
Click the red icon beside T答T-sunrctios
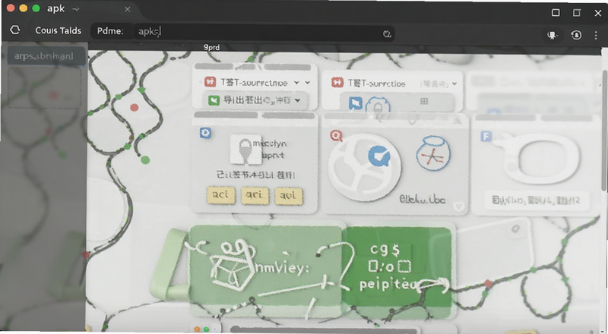point(337,83)
